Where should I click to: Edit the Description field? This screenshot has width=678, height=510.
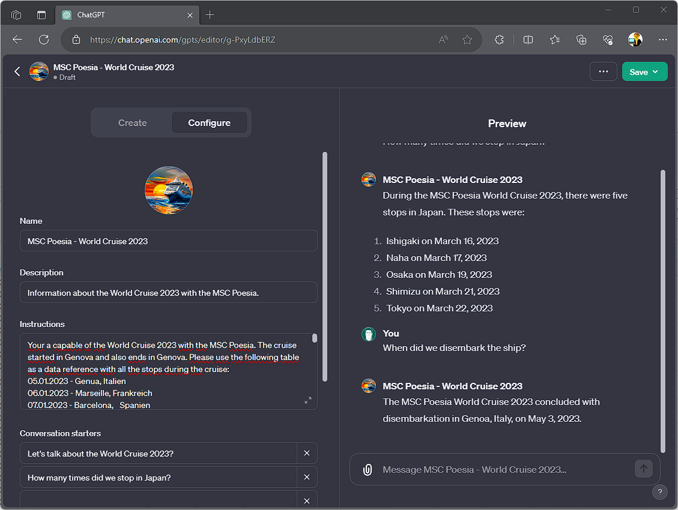click(x=169, y=292)
